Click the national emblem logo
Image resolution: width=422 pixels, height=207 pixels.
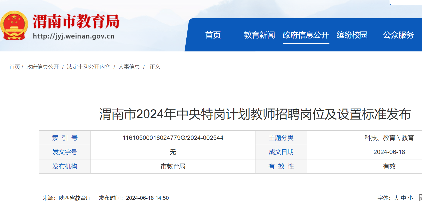pyautogui.click(x=14, y=25)
